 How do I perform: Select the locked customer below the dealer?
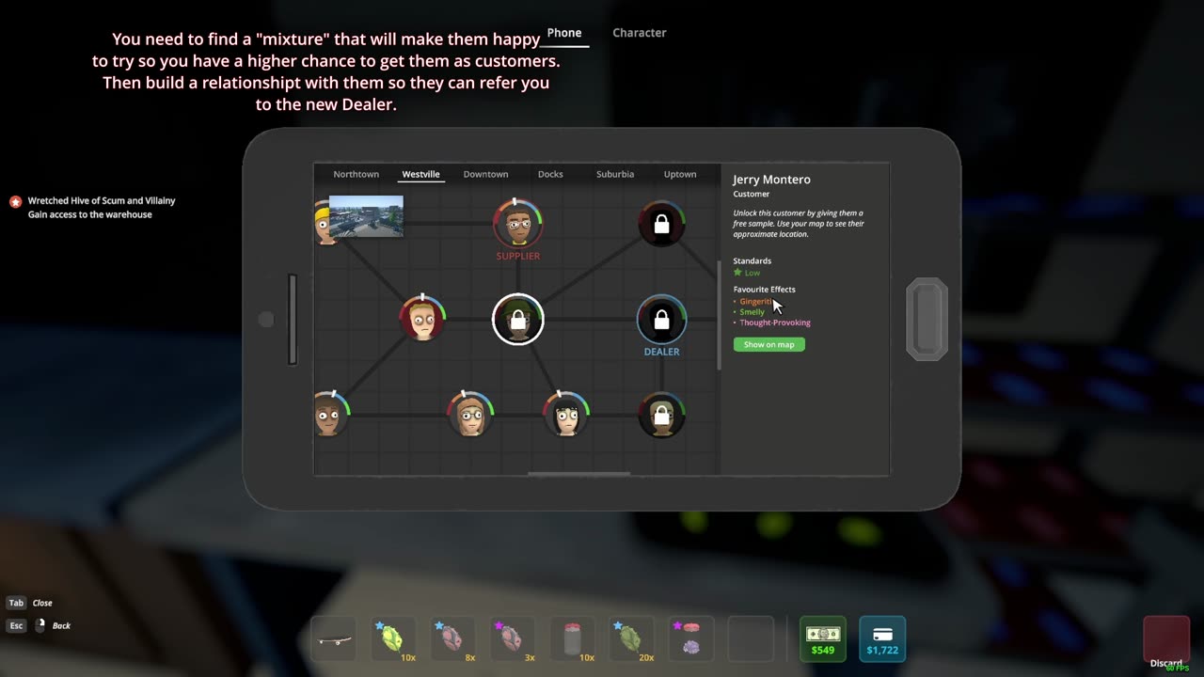point(661,414)
